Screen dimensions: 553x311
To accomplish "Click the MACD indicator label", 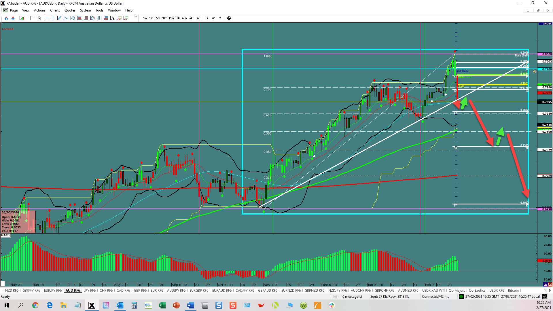I will tap(5, 235).
